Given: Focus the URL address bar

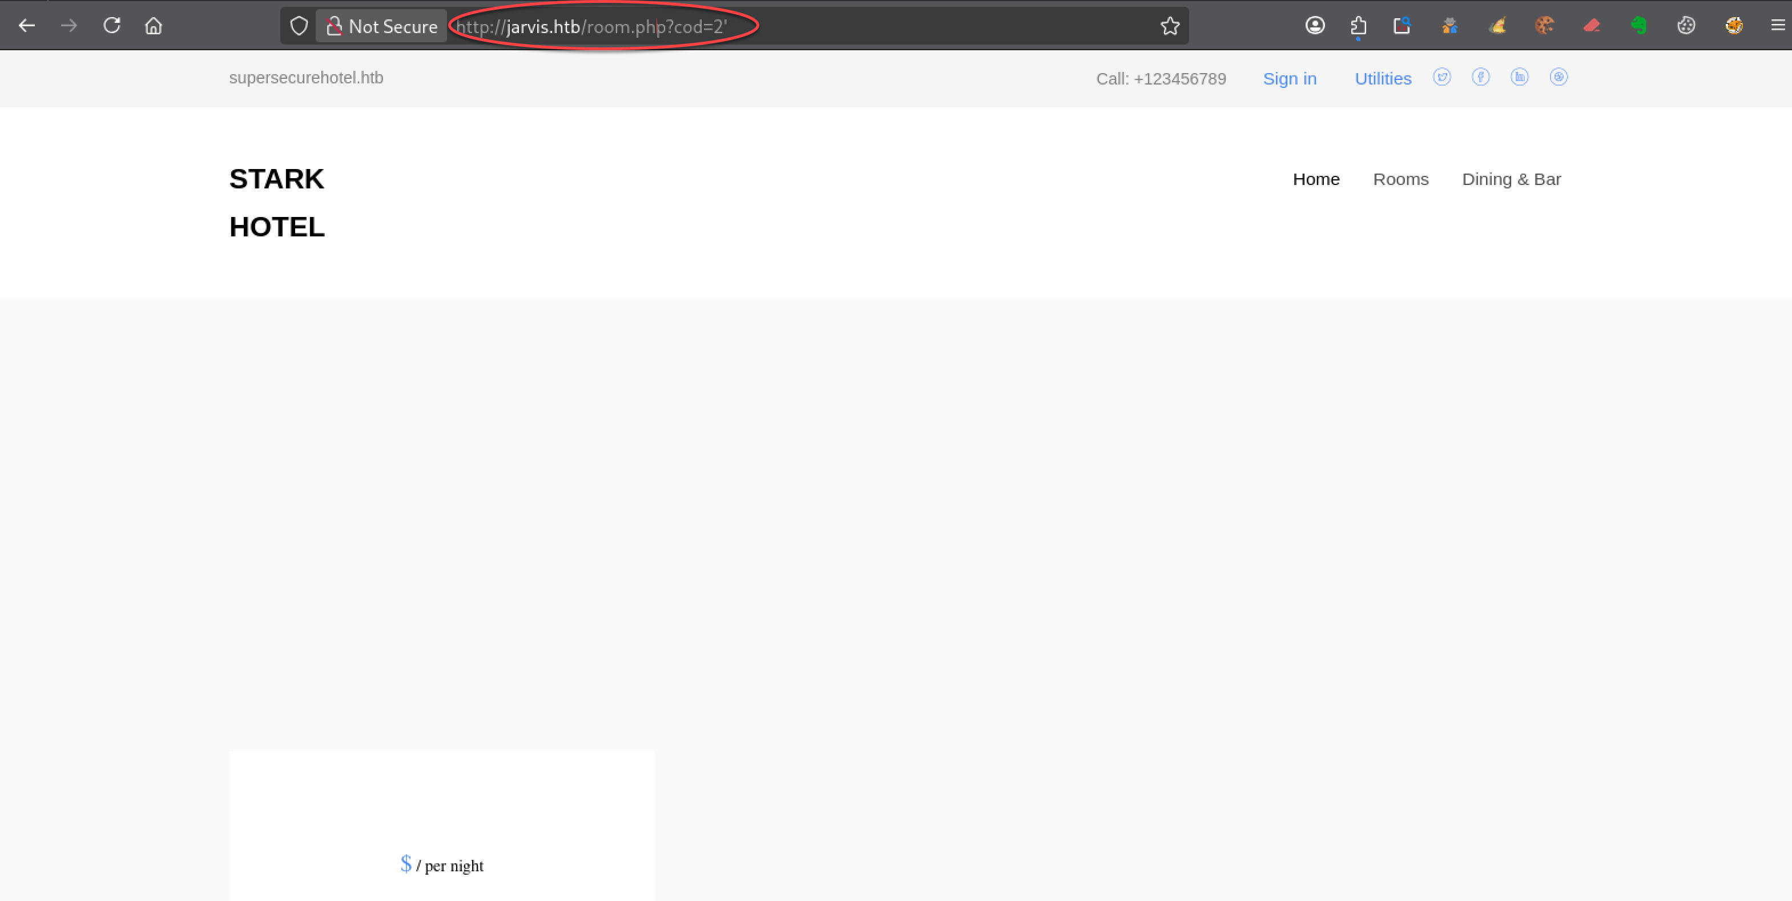Looking at the screenshot, I should click(x=800, y=26).
